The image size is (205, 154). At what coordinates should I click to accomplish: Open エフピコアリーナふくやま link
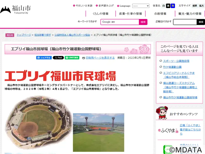[179, 75]
